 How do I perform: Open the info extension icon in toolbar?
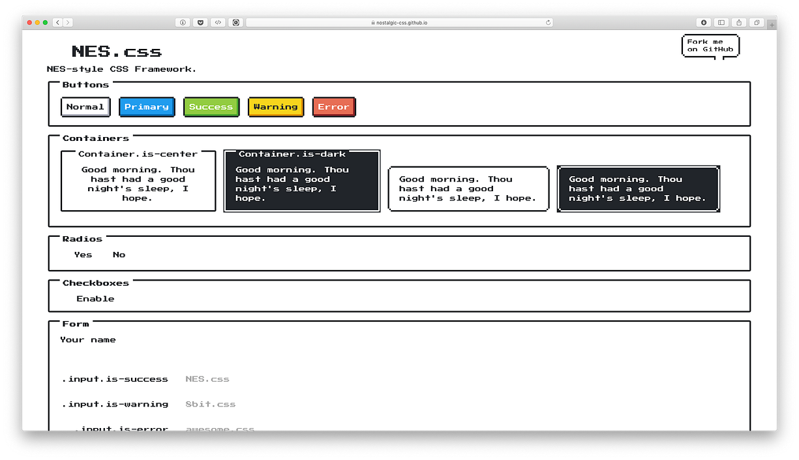pyautogui.click(x=183, y=22)
